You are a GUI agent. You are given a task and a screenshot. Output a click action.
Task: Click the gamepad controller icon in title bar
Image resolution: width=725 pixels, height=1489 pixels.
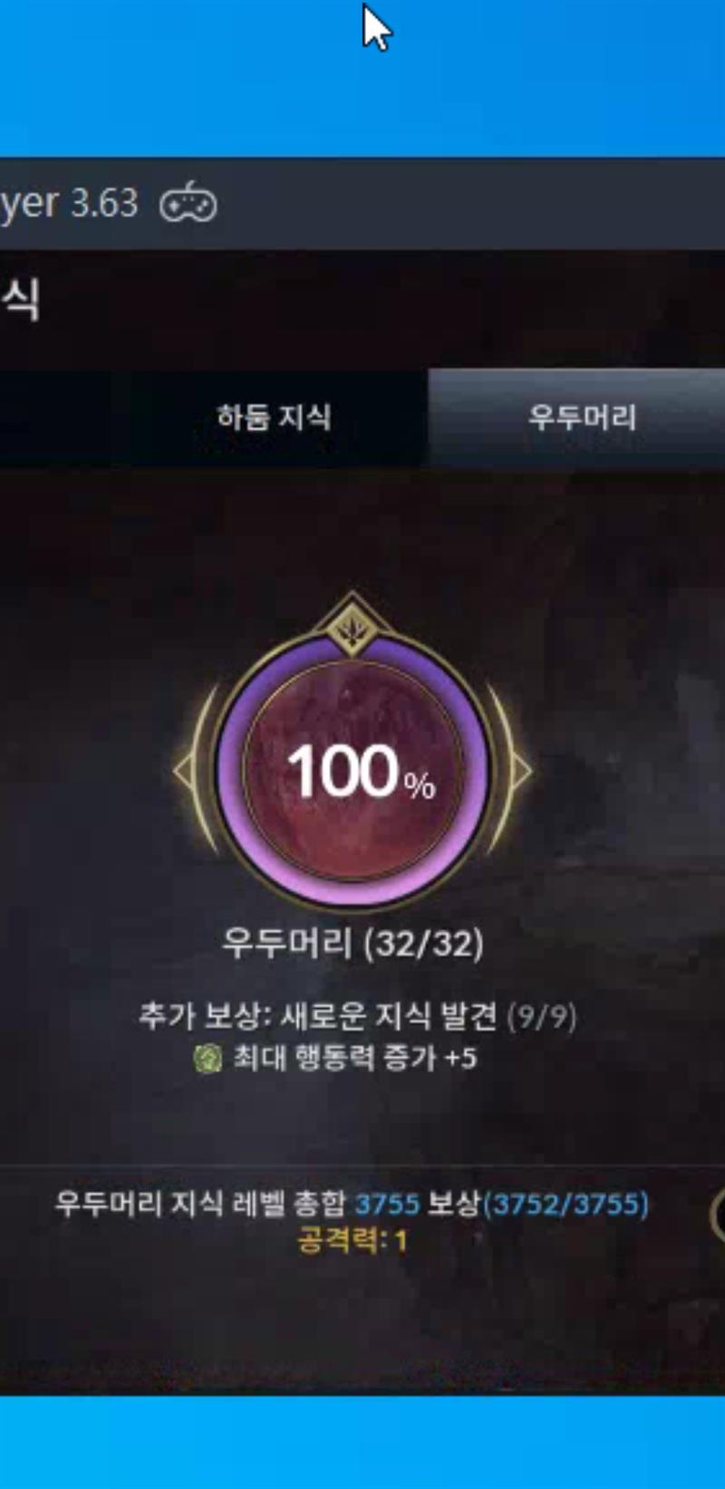coord(188,203)
